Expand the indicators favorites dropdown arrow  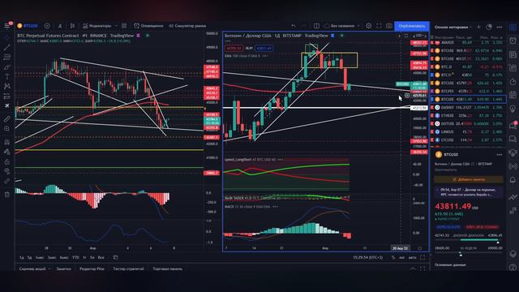click(116, 26)
